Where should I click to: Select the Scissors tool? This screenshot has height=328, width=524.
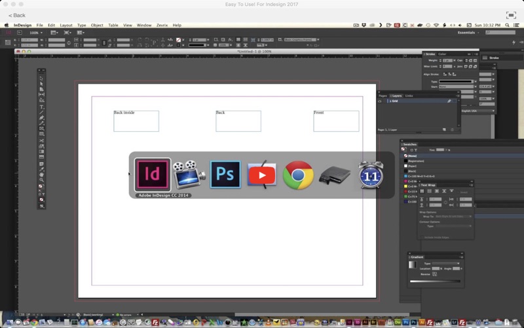tap(41, 140)
